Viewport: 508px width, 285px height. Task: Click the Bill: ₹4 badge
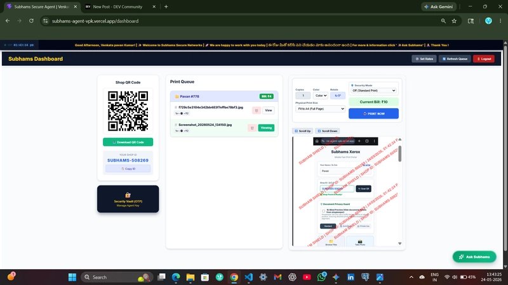tap(266, 96)
